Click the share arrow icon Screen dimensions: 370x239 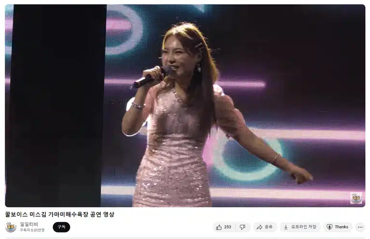(x=259, y=227)
